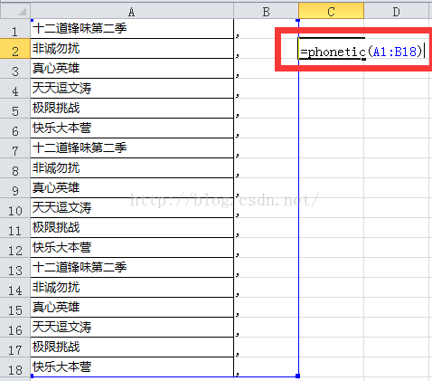Select row header 18
The image size is (432, 381).
(x=15, y=367)
